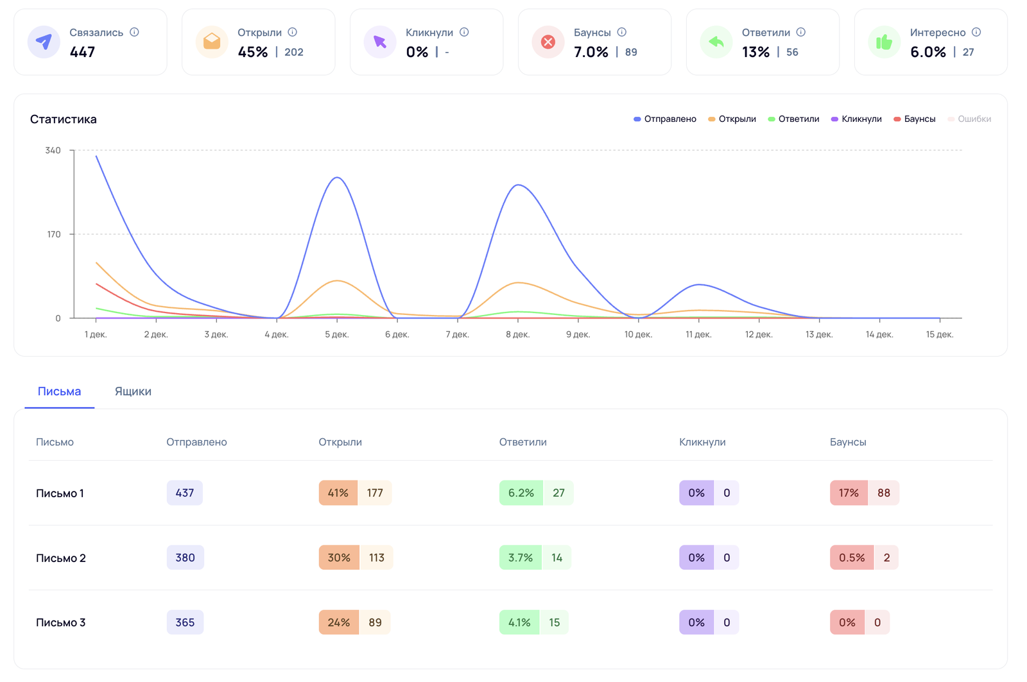1027x682 pixels.
Task: Select the Письма tab
Action: click(59, 391)
